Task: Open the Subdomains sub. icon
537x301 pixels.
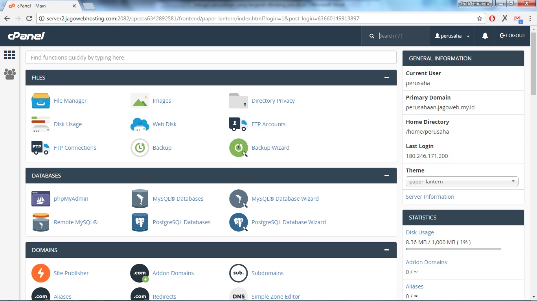Action: coord(239,273)
